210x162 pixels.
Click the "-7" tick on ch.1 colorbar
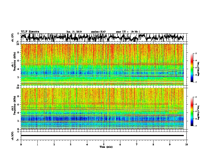pos(195,82)
